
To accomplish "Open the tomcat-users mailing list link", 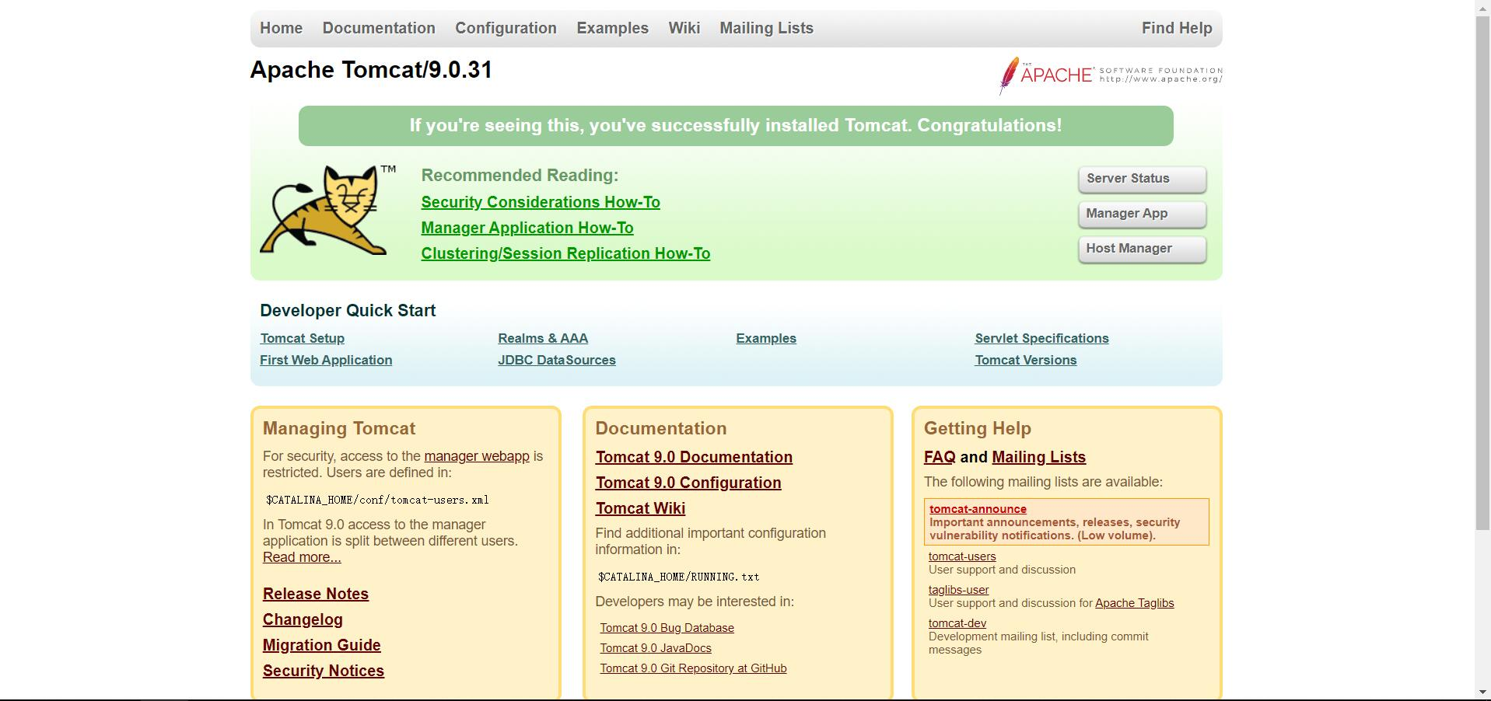I will (962, 556).
